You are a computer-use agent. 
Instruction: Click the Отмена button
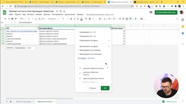coord(92,88)
